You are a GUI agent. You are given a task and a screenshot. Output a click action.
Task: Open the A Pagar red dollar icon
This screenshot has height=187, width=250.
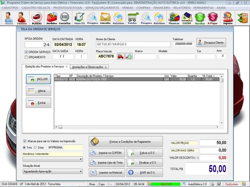pyautogui.click(x=212, y=18)
